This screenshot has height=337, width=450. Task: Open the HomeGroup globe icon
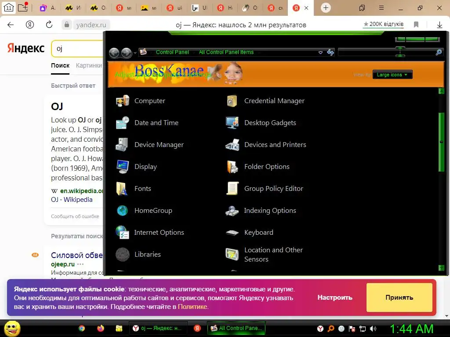(x=123, y=211)
